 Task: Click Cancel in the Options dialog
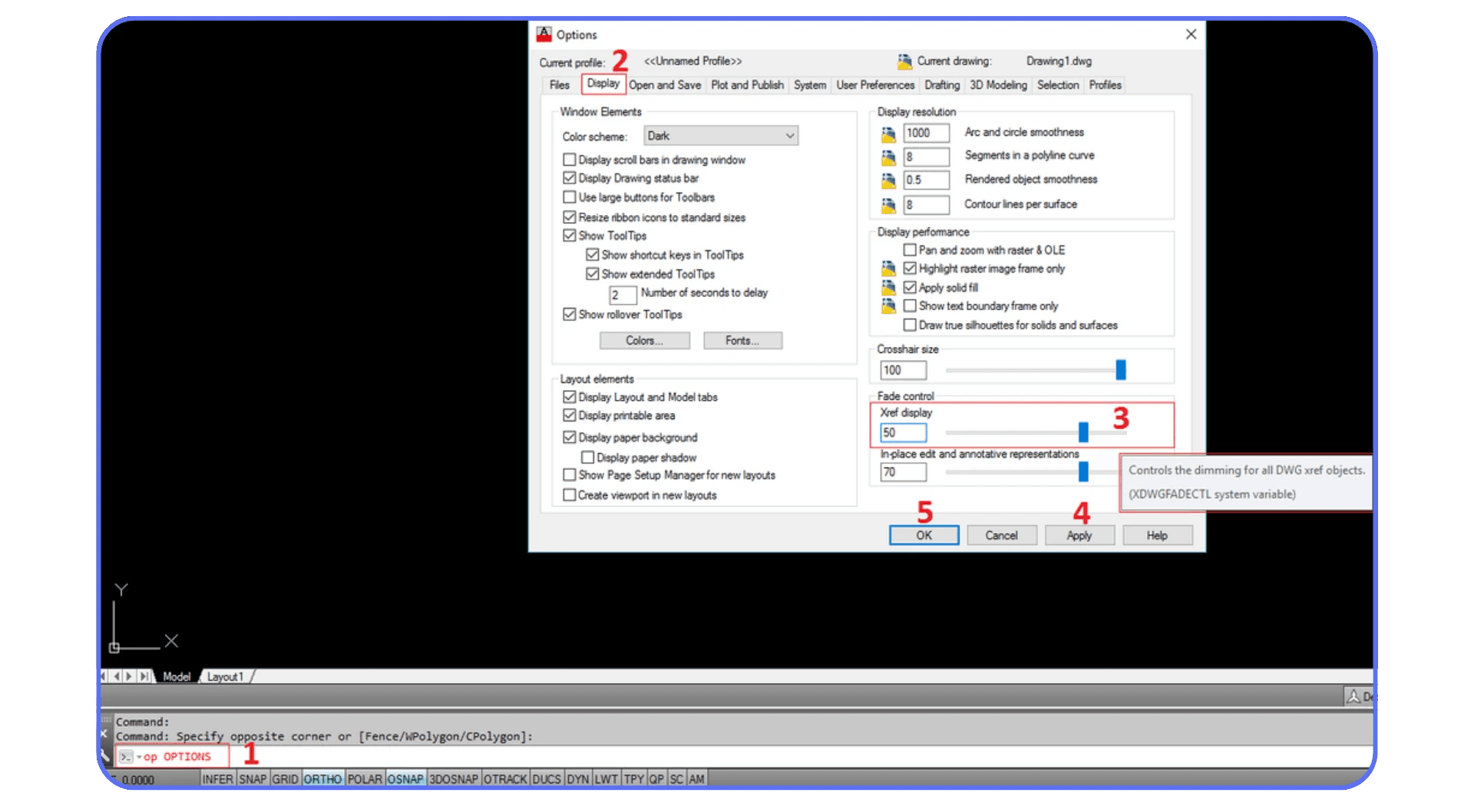(1002, 535)
